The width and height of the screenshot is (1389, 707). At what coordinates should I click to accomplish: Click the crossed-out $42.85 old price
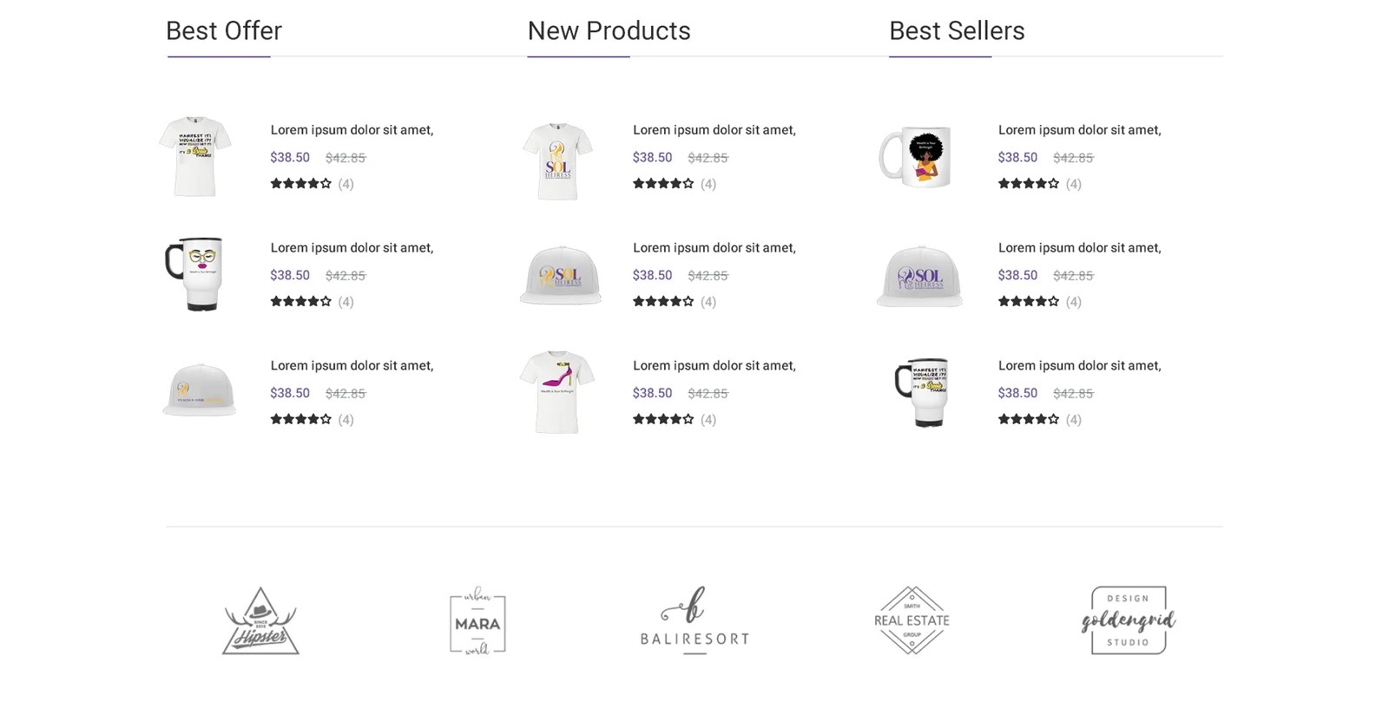click(x=346, y=157)
